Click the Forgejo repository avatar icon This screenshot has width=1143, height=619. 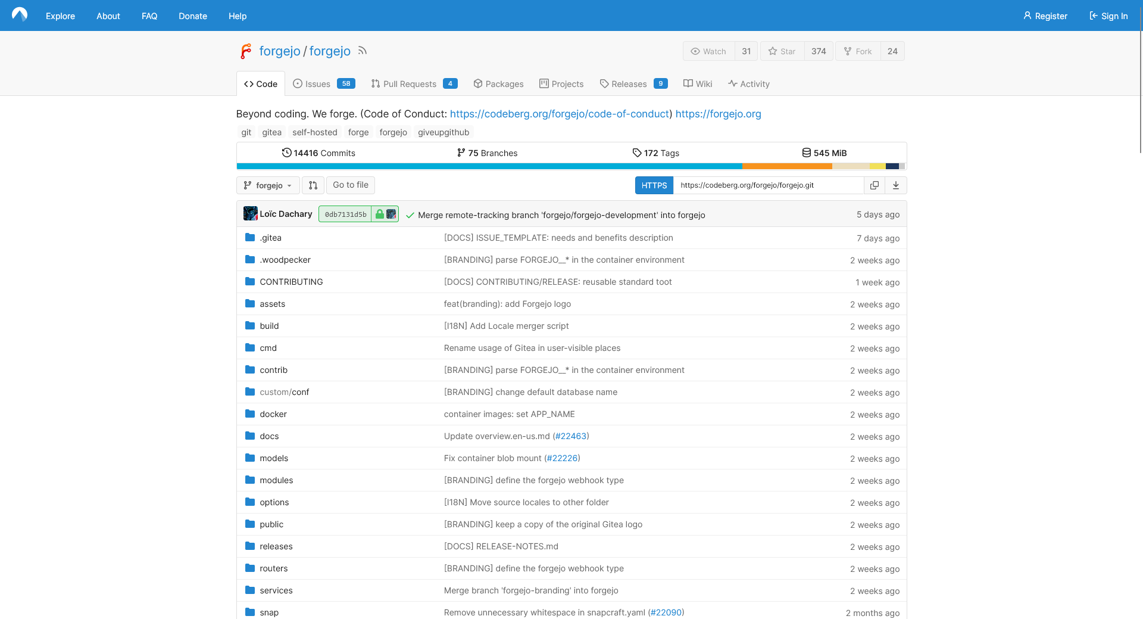pyautogui.click(x=246, y=51)
